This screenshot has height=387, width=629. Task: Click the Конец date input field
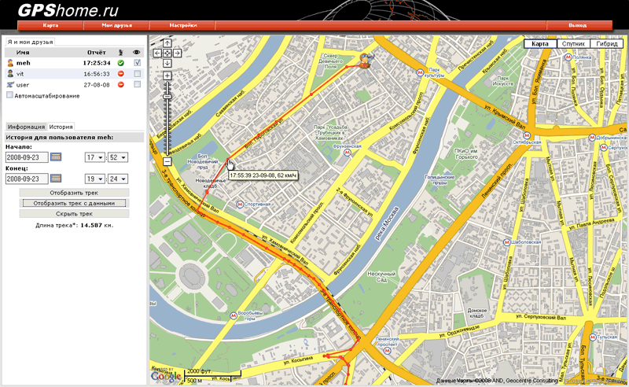27,179
